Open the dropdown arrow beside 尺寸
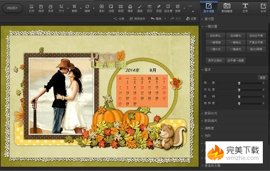The width and height of the screenshot is (270, 171). [68, 8]
